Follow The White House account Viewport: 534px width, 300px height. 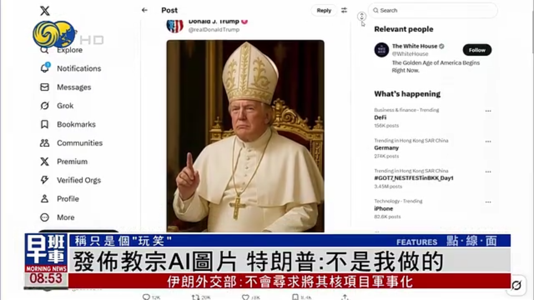477,50
